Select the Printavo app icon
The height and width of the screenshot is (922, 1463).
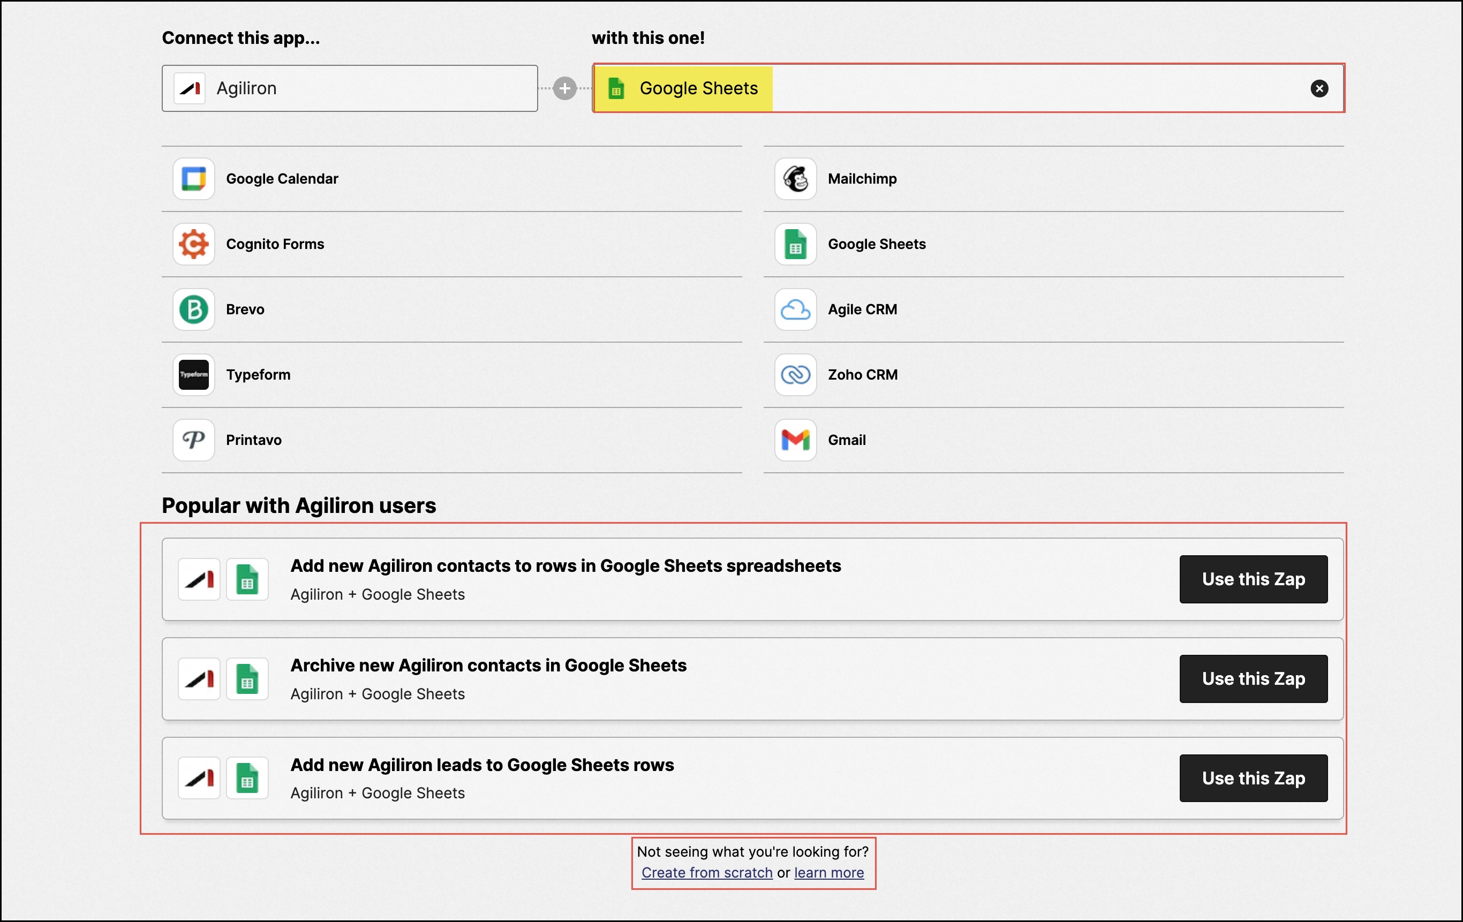click(x=193, y=440)
